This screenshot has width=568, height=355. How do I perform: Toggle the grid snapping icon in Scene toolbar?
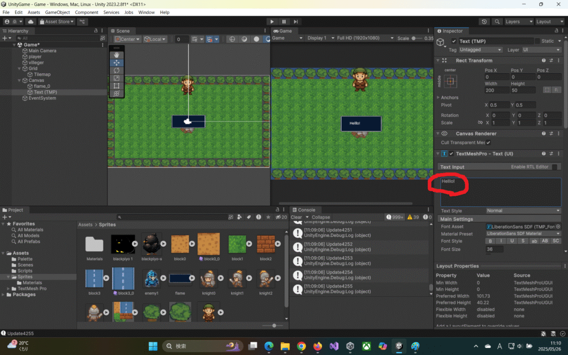(209, 39)
